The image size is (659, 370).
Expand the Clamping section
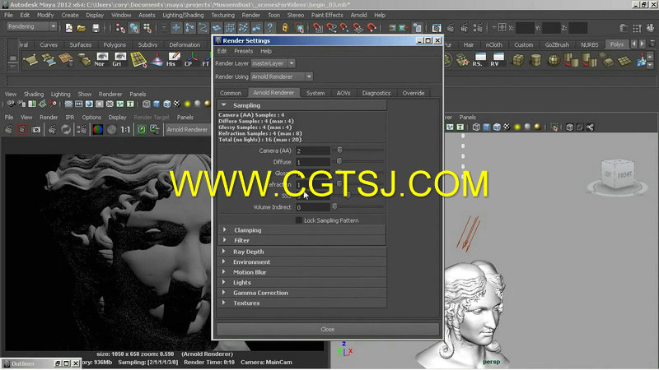pos(224,230)
